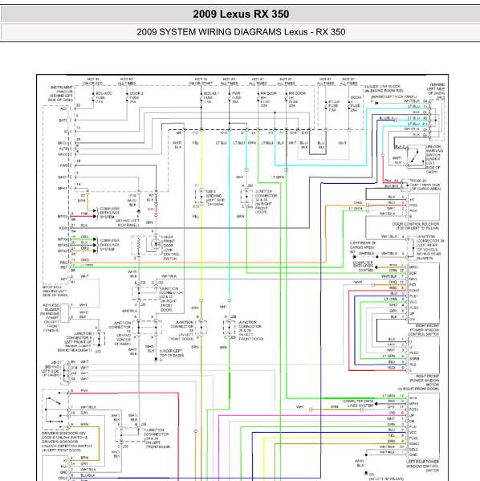
Task: Click the JUNCTION CONNECTOR 34 label
Action: click(x=430, y=247)
